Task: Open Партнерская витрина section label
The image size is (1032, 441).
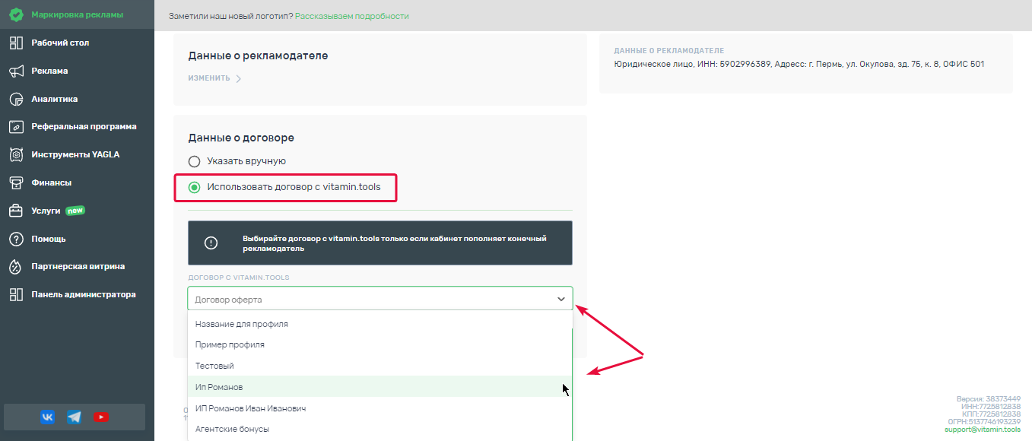Action: click(78, 266)
